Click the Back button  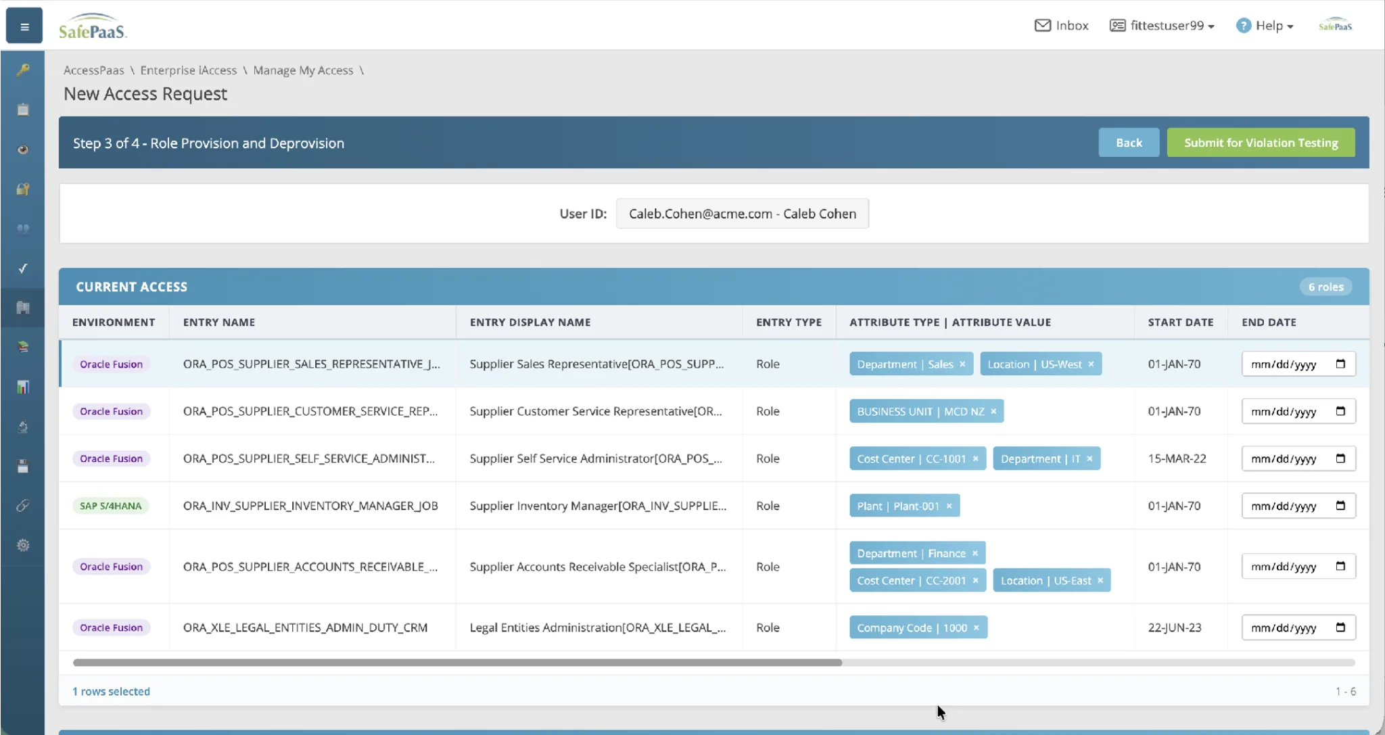tap(1129, 143)
